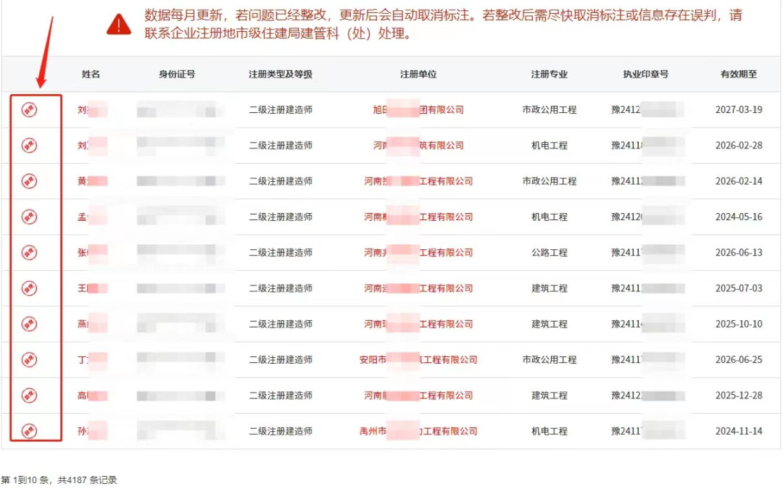This screenshot has width=783, height=489.
Task: Open the 禹州市 engineering company link
Action: coord(418,431)
